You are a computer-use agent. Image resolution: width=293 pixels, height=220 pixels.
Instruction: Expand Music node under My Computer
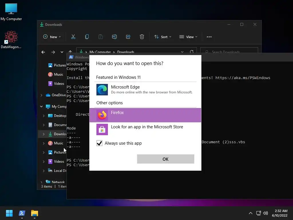(x=43, y=143)
